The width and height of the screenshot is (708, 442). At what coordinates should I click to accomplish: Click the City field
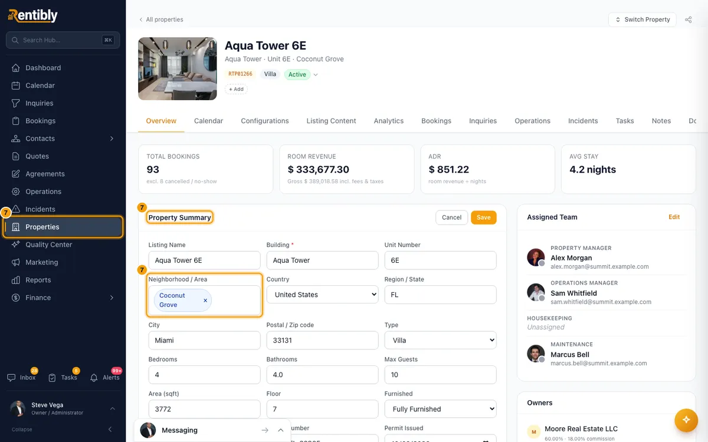[x=204, y=340]
